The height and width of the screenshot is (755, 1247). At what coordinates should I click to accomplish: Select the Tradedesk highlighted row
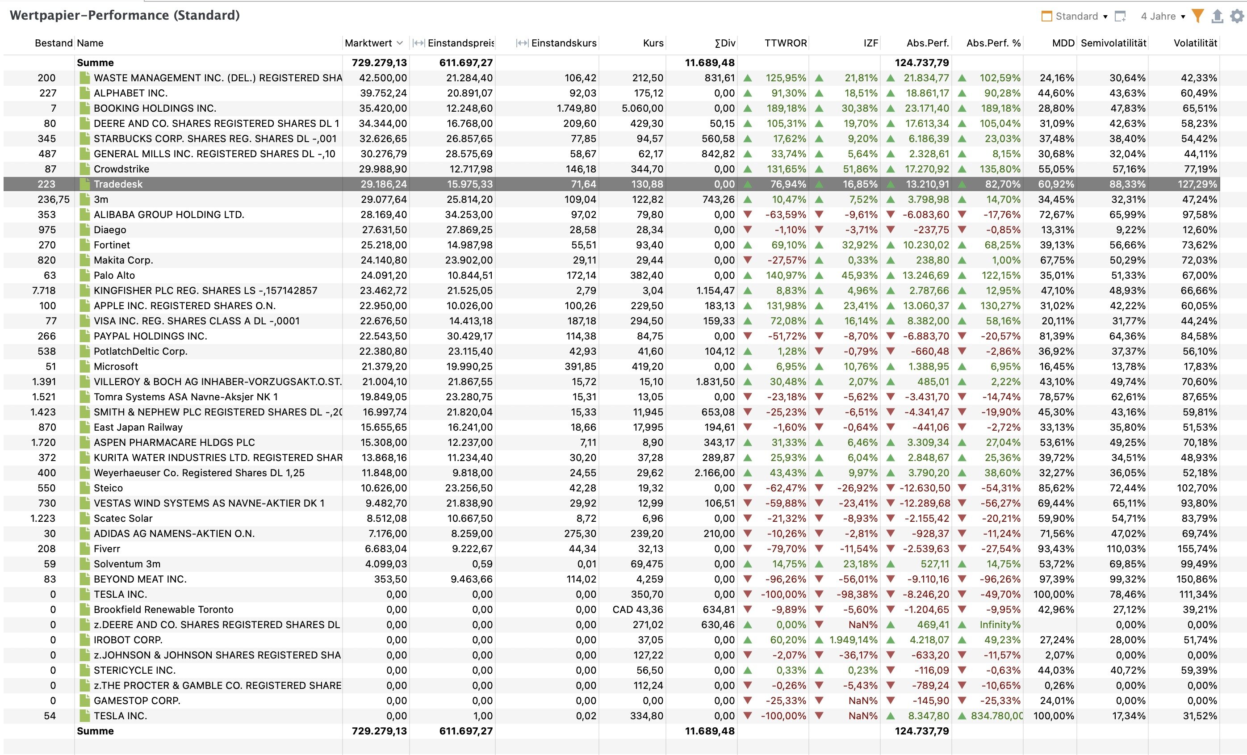coord(118,185)
